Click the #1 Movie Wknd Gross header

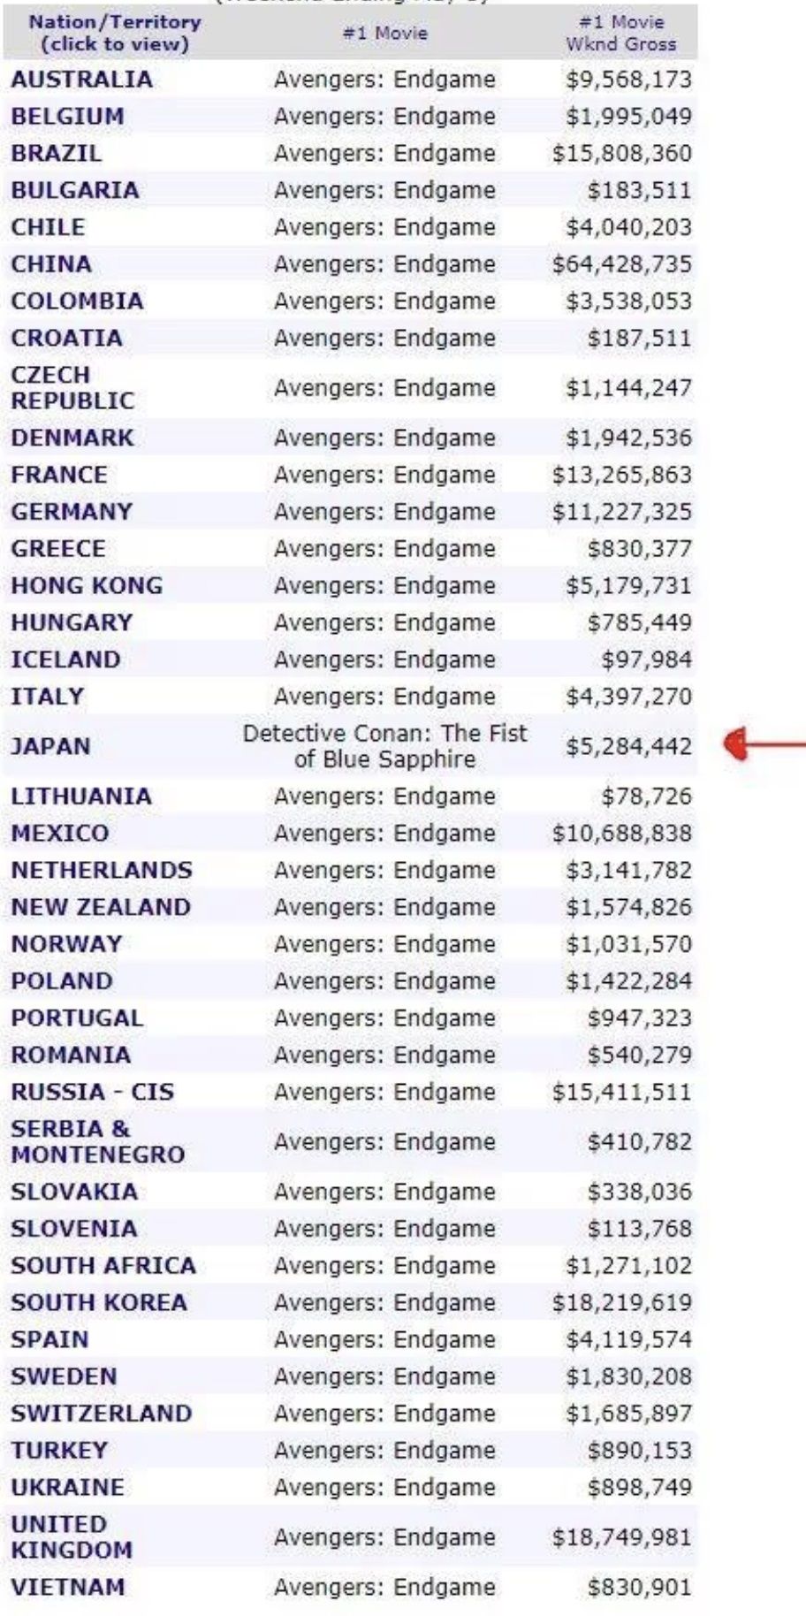coord(621,33)
